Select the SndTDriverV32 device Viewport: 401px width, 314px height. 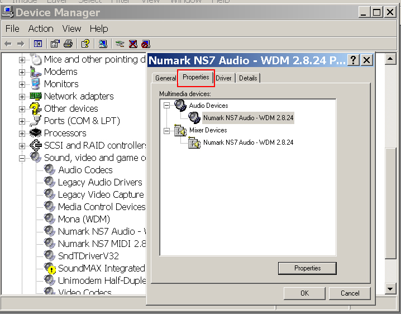pos(88,256)
